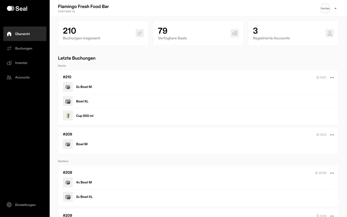Expand the account dropdown arrow

click(335, 9)
